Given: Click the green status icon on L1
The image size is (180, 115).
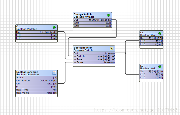Looking at the screenshot, I should (160, 33).
